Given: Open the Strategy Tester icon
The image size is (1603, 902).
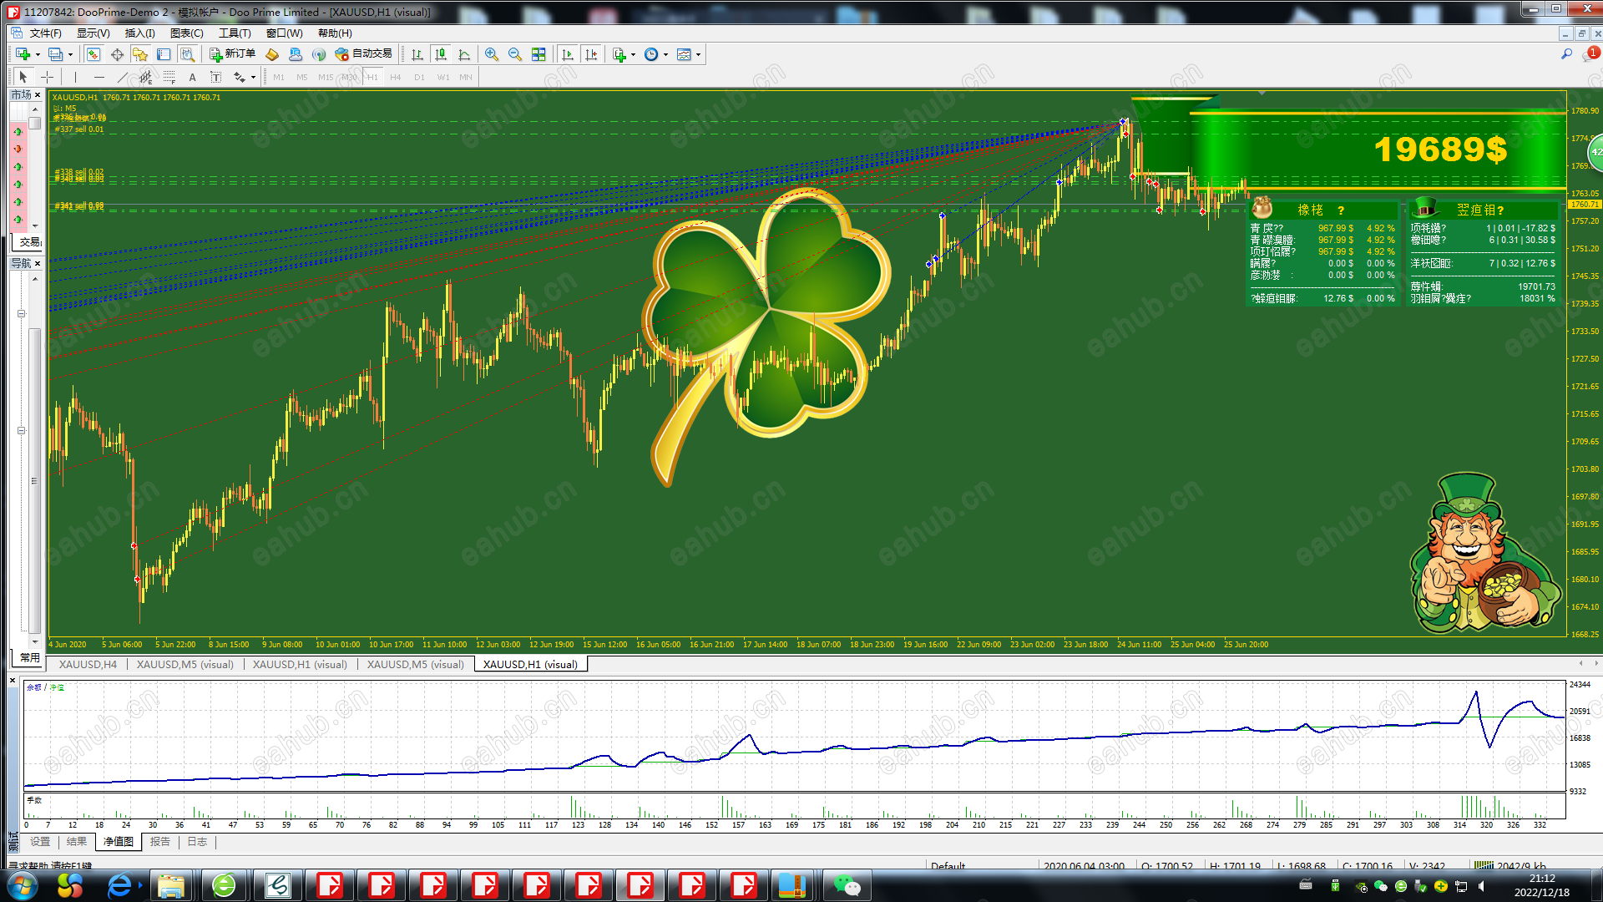Looking at the screenshot, I should (187, 54).
